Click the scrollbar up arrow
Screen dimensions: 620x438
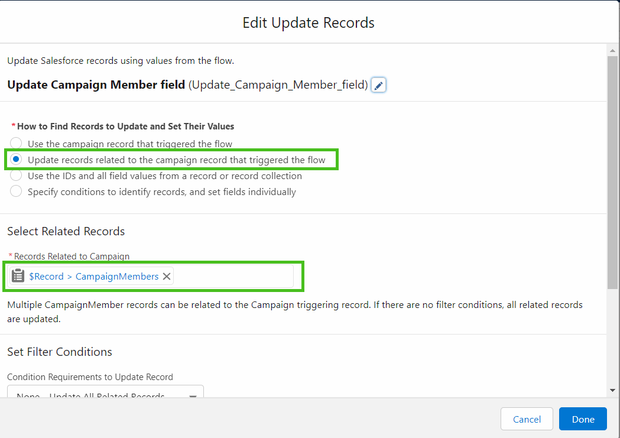pyautogui.click(x=613, y=50)
